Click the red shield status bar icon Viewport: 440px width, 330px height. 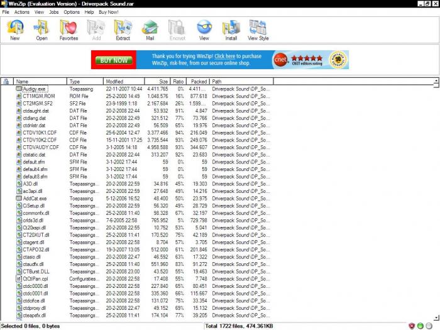point(412,326)
